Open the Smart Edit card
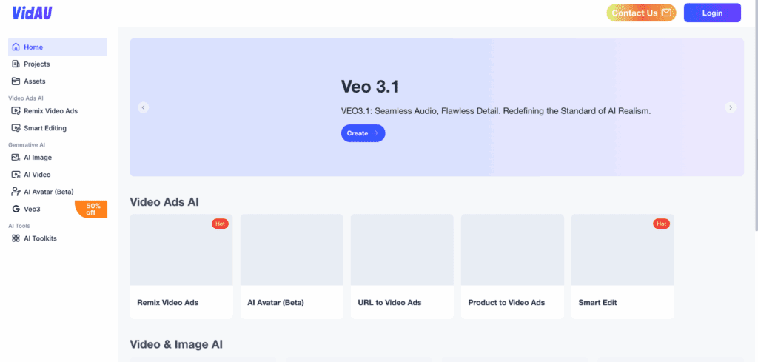The height and width of the screenshot is (362, 758). point(623,267)
